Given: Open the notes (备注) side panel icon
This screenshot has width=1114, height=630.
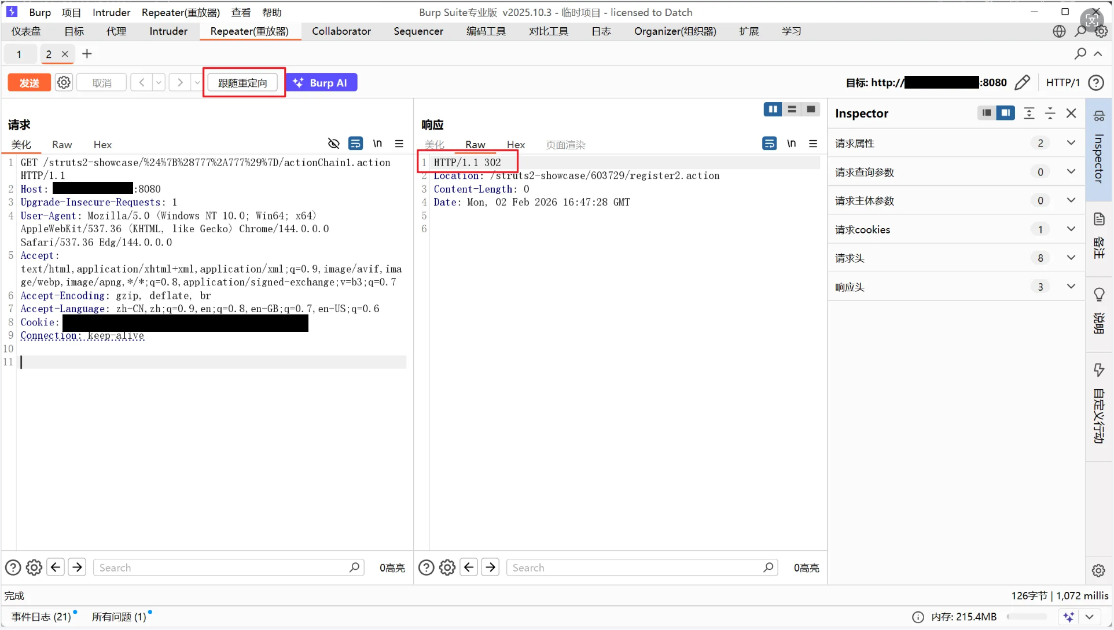Looking at the screenshot, I should (1099, 219).
